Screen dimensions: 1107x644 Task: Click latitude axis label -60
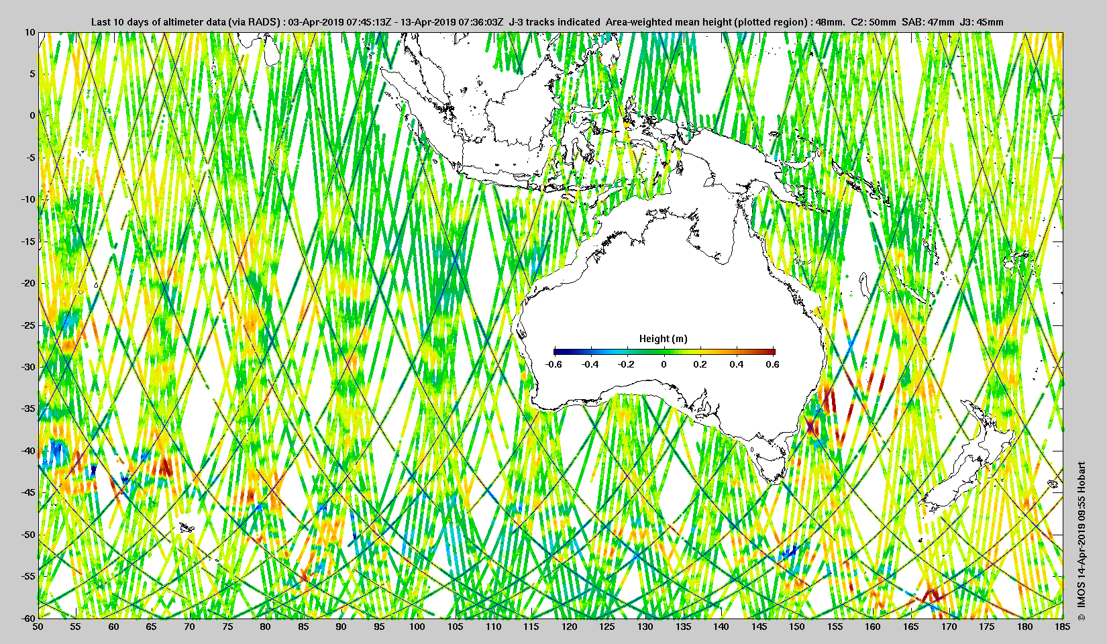(x=28, y=618)
